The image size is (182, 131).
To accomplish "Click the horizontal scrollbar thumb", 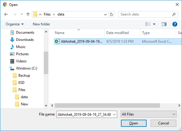I will pos(107,106).
